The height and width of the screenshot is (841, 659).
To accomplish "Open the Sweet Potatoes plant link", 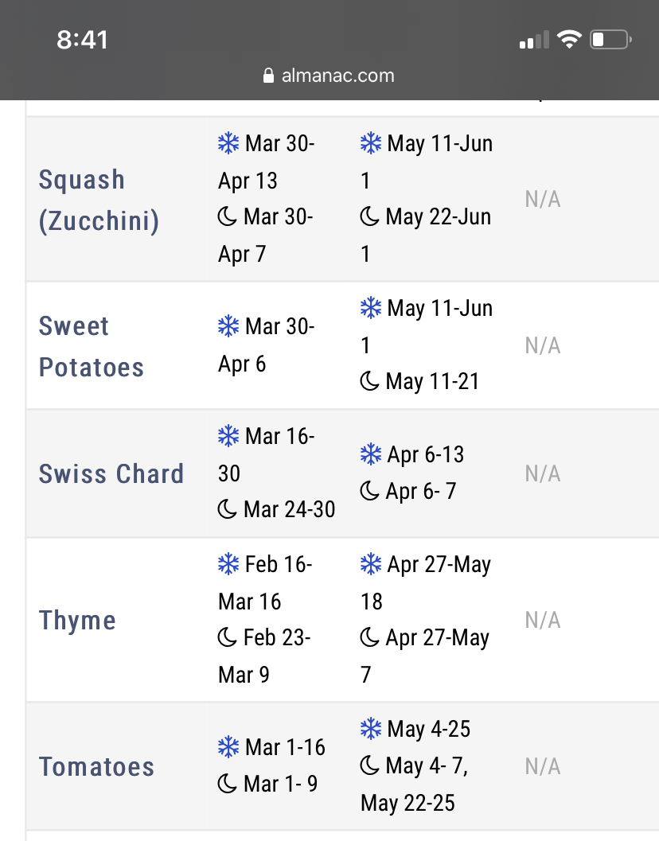I will tap(92, 346).
